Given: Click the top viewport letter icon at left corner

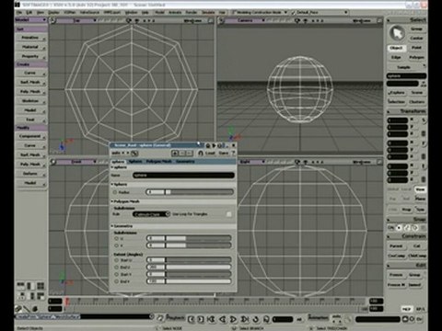Looking at the screenshot, I should click(x=52, y=20).
